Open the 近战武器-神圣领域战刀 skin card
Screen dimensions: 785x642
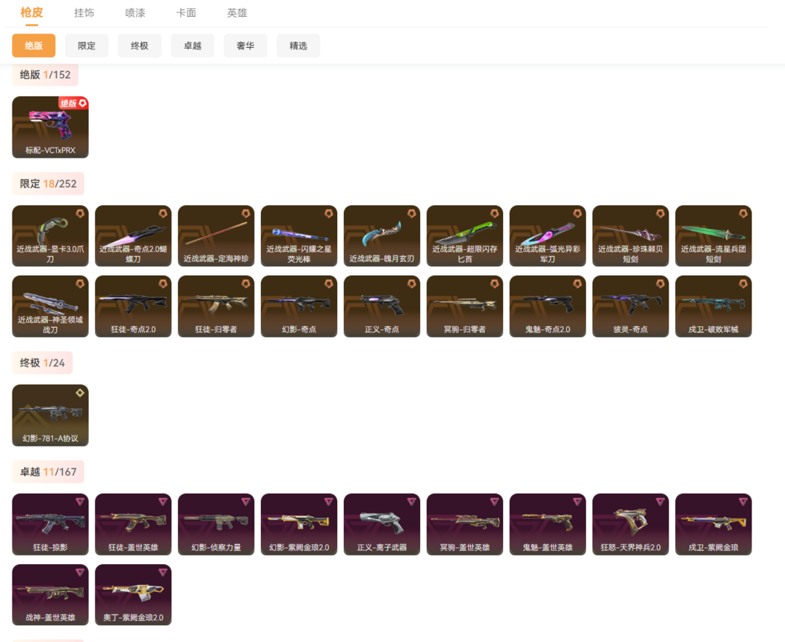coord(50,307)
